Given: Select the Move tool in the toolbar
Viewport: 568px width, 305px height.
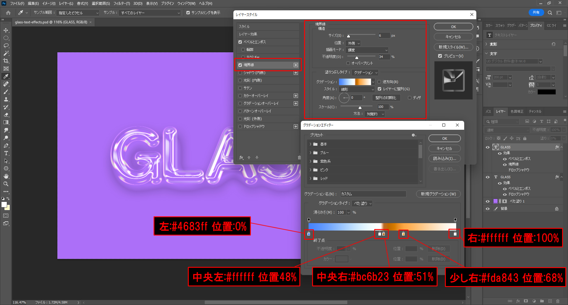Looking at the screenshot, I should pos(6,30).
